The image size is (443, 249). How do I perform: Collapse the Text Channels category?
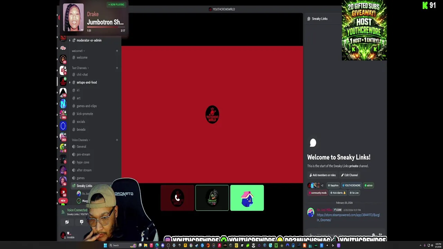click(80, 68)
